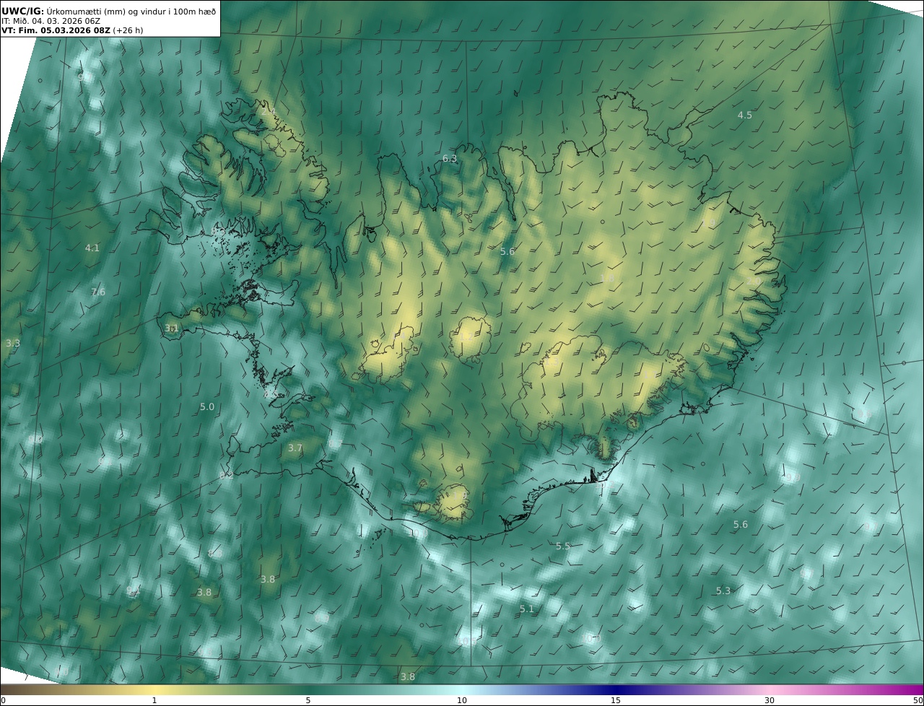Click the 2.4 value label in the Westfjords
924x706 pixels.
tap(268, 111)
